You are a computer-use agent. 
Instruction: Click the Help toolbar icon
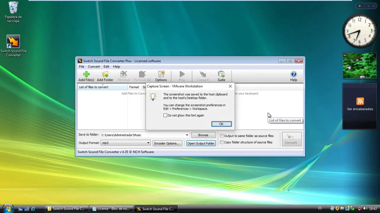[294, 76]
